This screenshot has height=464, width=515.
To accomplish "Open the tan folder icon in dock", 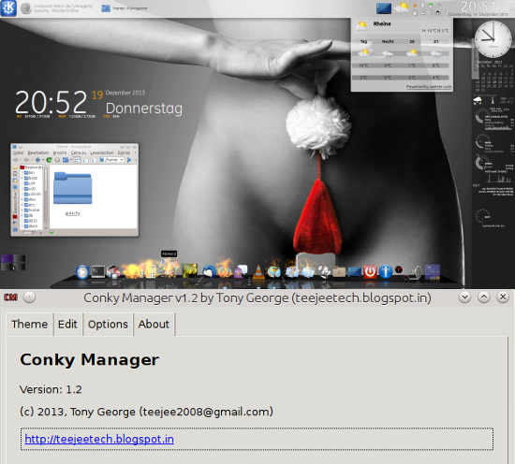I will [339, 271].
